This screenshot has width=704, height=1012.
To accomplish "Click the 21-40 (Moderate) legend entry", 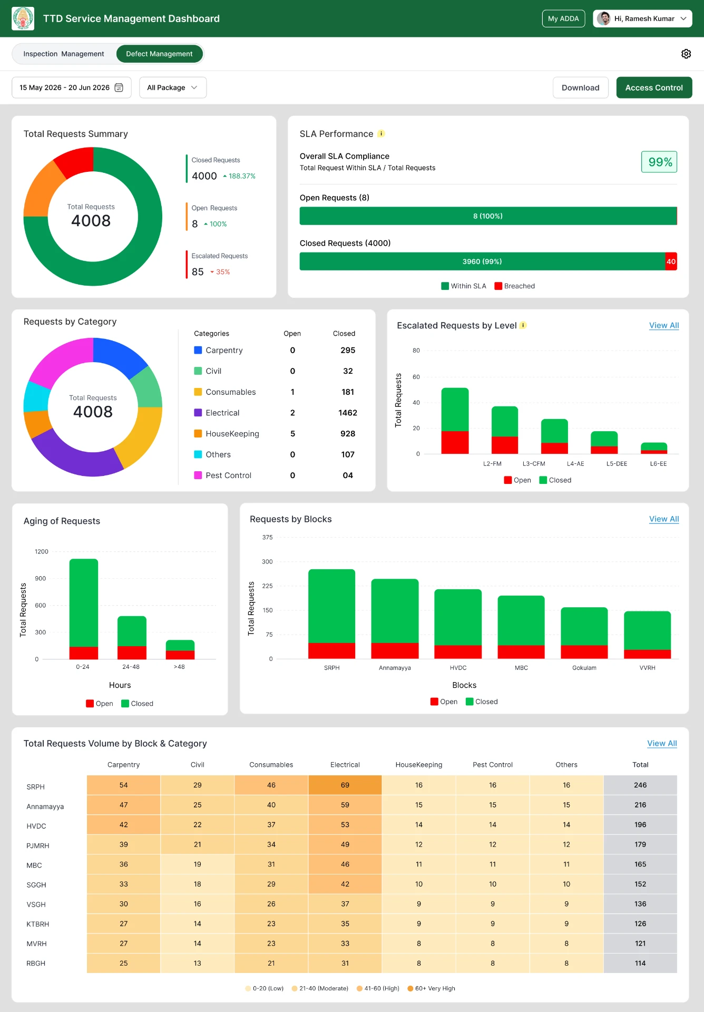I will tap(320, 988).
